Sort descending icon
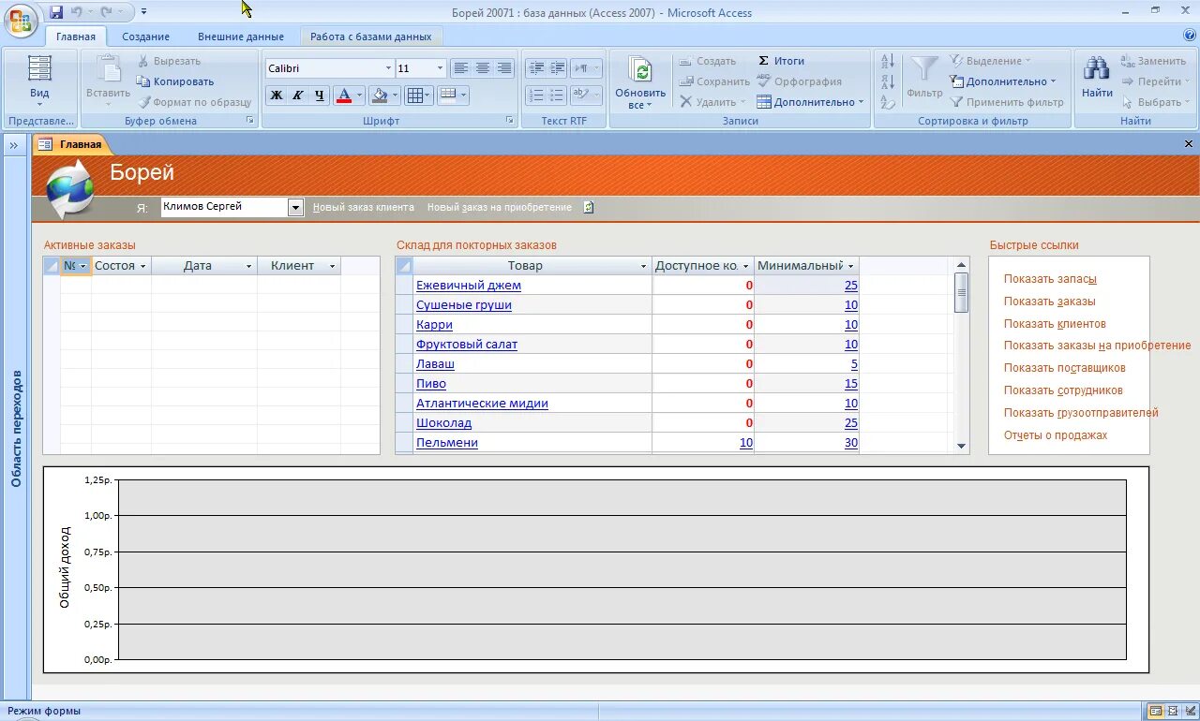 tap(887, 82)
